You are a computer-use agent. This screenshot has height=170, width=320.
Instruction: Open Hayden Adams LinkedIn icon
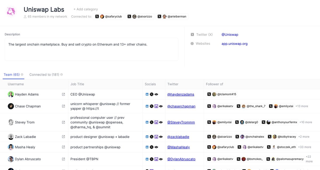pyautogui.click(x=147, y=94)
